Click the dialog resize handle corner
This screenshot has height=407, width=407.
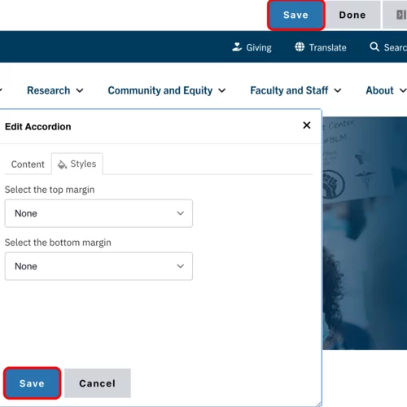[318, 404]
